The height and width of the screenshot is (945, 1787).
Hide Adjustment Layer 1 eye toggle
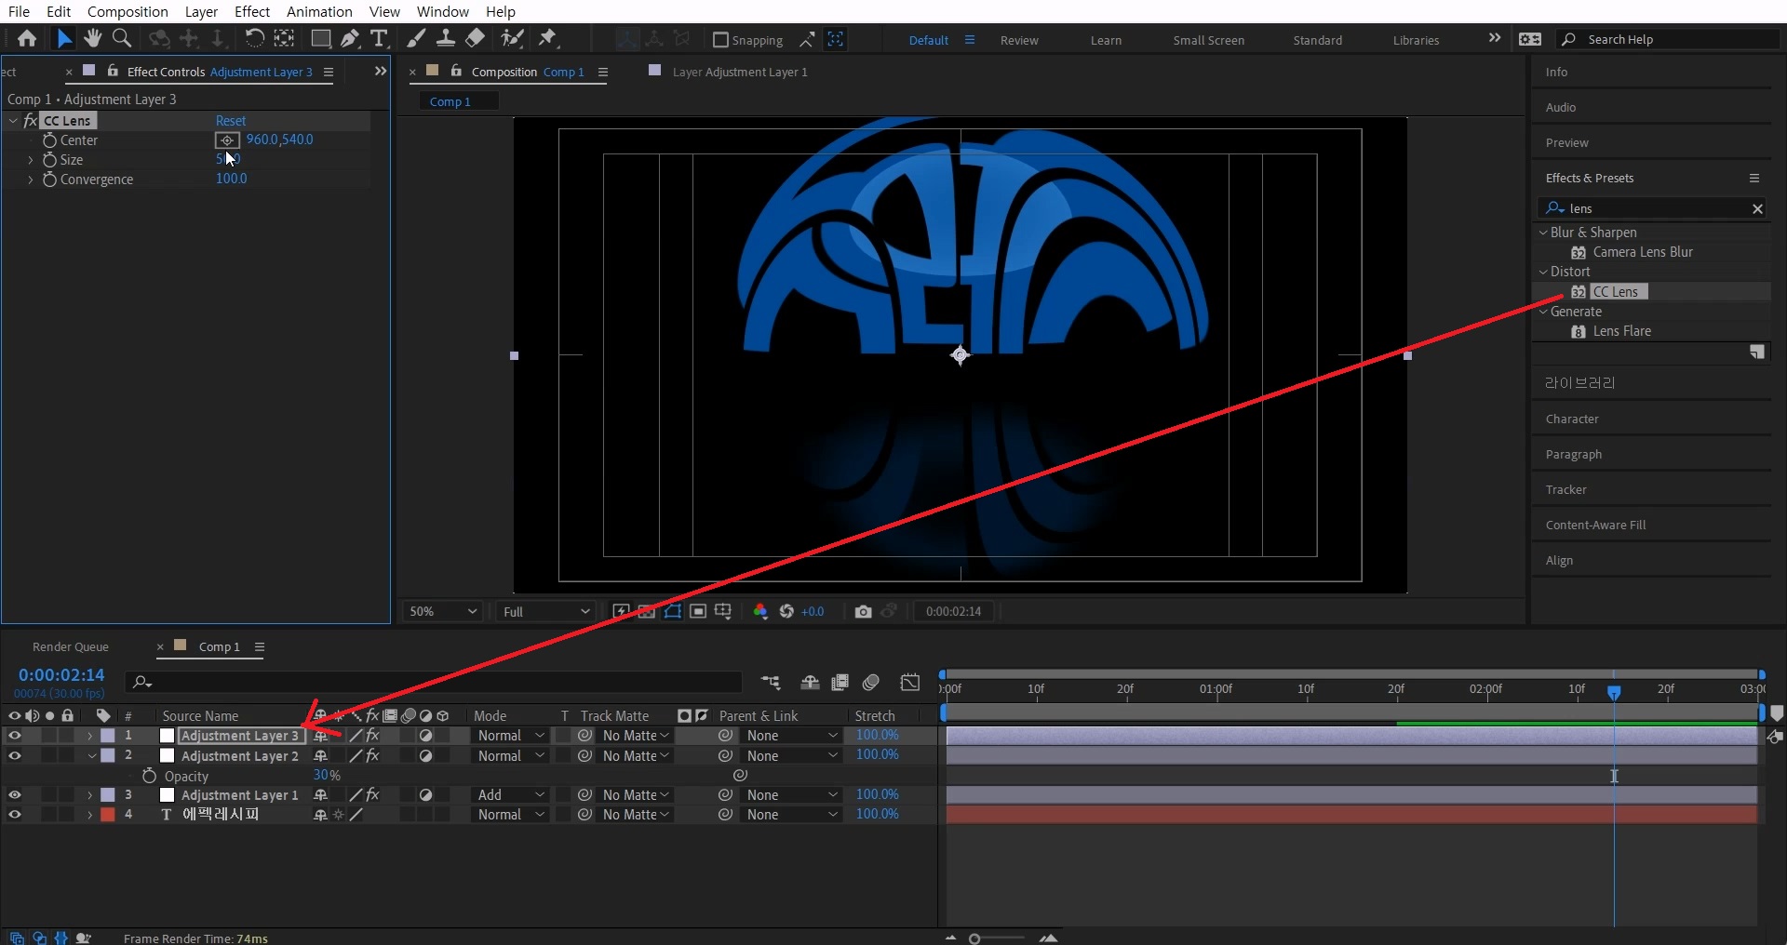click(14, 795)
